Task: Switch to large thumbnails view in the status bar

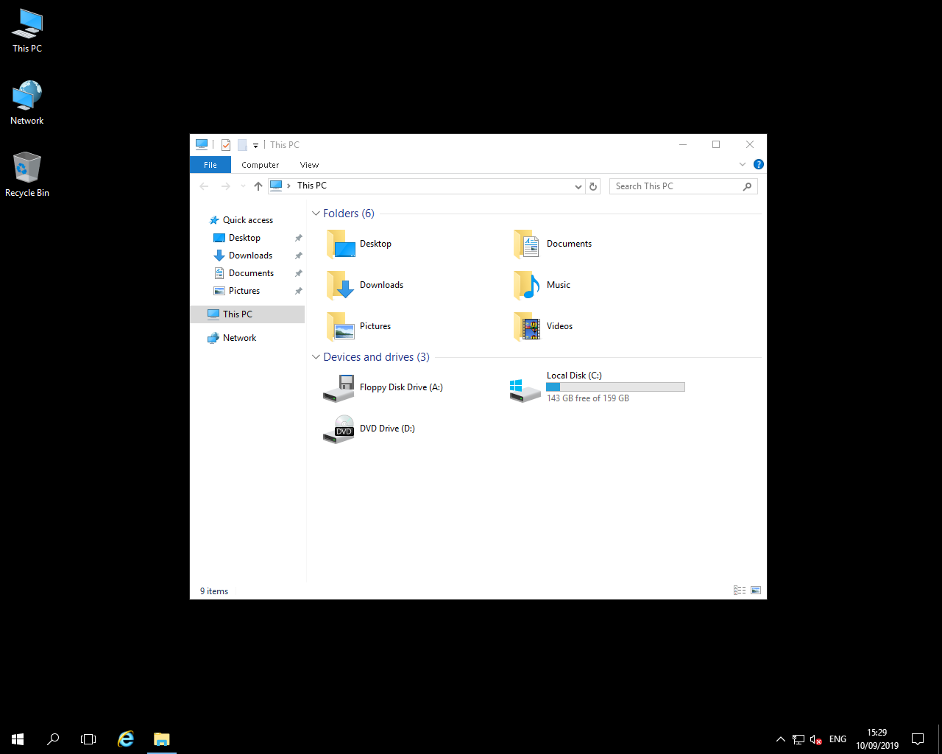Action: (x=755, y=590)
